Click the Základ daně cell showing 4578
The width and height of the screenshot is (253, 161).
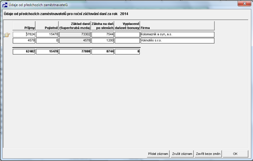coord(75,41)
